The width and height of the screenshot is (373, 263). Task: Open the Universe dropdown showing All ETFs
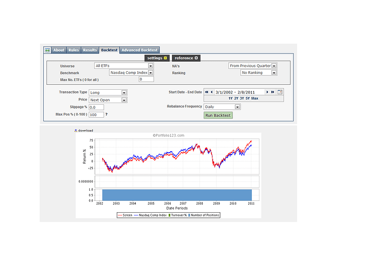(x=124, y=66)
